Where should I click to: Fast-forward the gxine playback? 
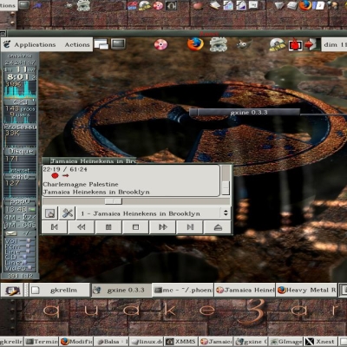(163, 227)
